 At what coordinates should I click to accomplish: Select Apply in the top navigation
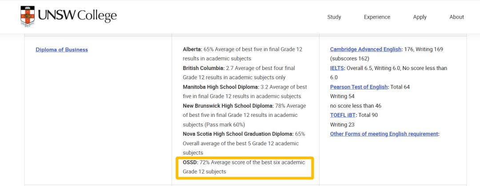(420, 17)
